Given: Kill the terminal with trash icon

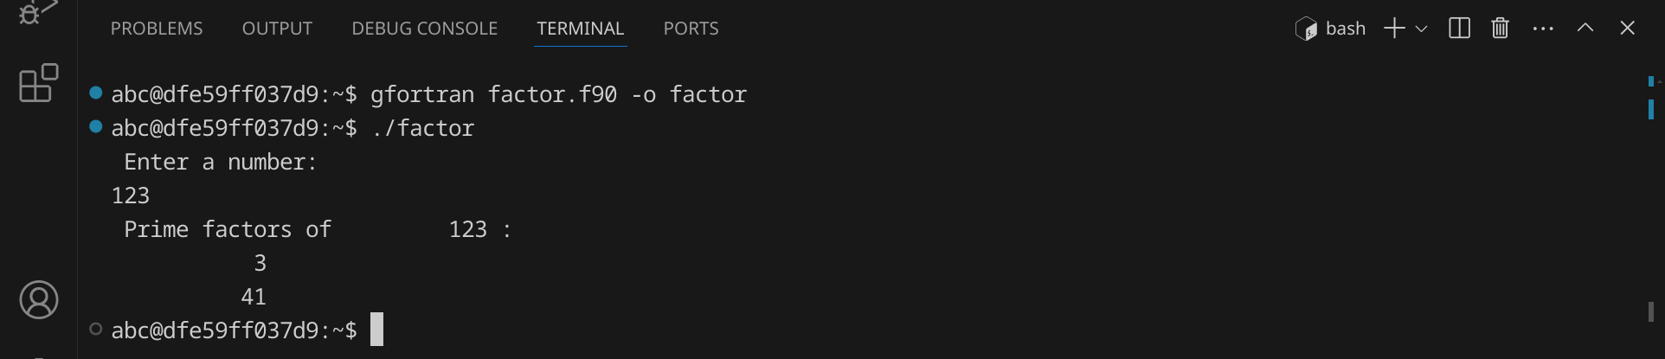Looking at the screenshot, I should (x=1500, y=29).
